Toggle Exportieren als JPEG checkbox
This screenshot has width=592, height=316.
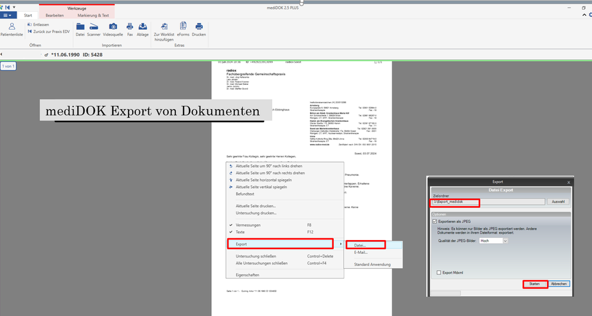point(435,222)
